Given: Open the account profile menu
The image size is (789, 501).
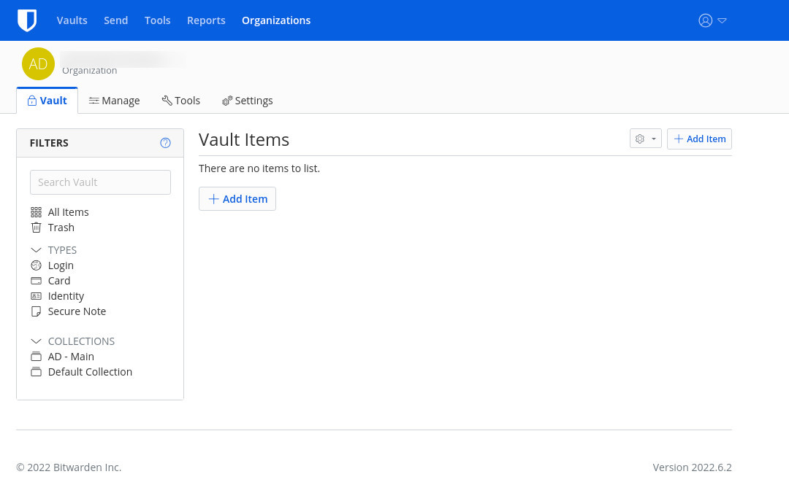Looking at the screenshot, I should pos(712,20).
